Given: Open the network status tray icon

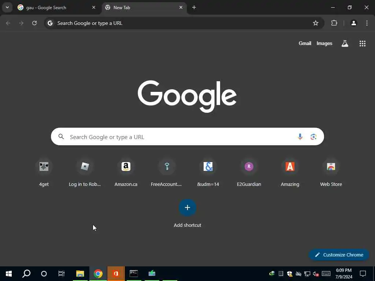Looking at the screenshot, I should (307, 274).
